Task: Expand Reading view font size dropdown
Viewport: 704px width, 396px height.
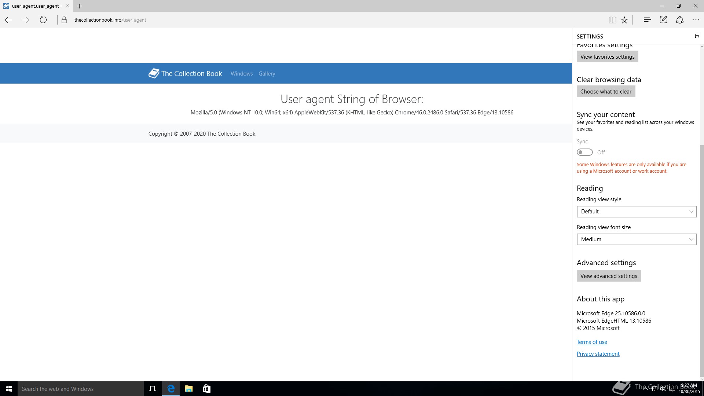Action: click(x=637, y=239)
